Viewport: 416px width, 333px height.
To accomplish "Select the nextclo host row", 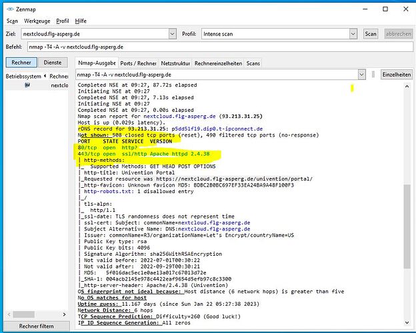I will point(37,85).
